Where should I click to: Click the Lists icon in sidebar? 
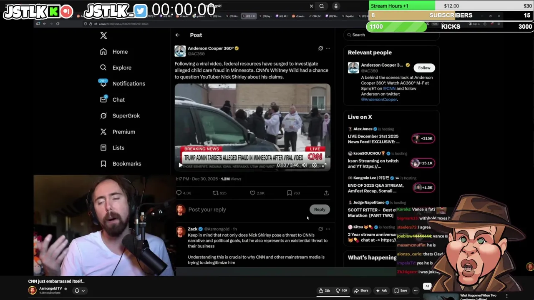[103, 147]
